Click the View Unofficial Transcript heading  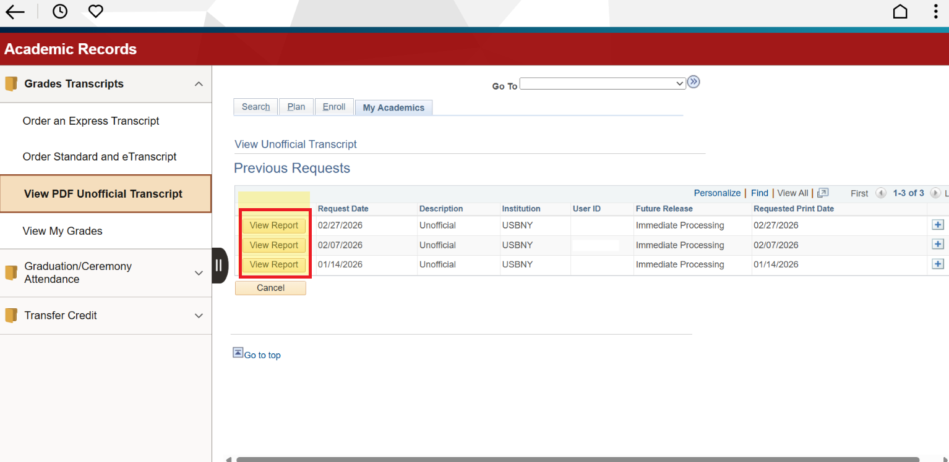pos(296,145)
